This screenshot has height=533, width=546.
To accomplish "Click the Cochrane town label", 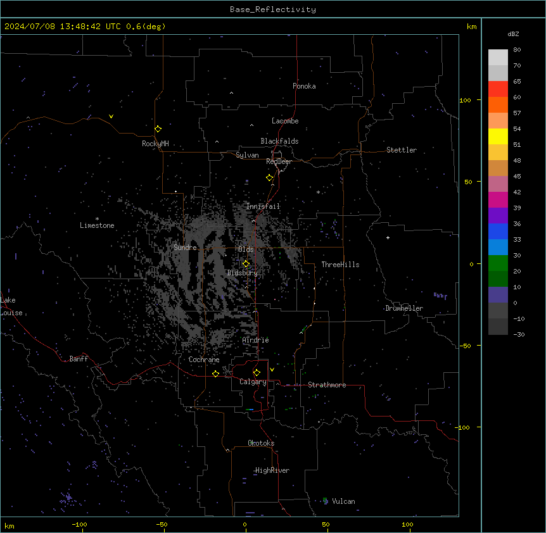I will (x=204, y=360).
